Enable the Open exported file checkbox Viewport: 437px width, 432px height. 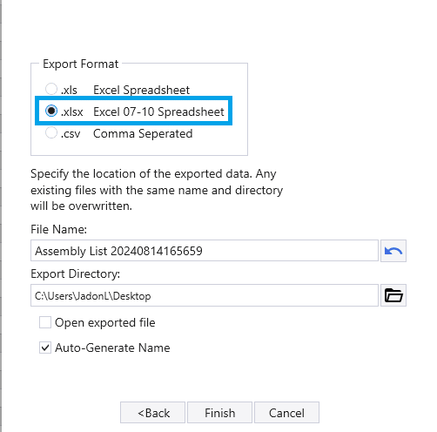(45, 322)
